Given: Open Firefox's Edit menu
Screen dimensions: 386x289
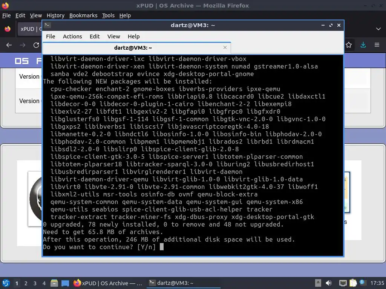Looking at the screenshot, I should [x=20, y=15].
